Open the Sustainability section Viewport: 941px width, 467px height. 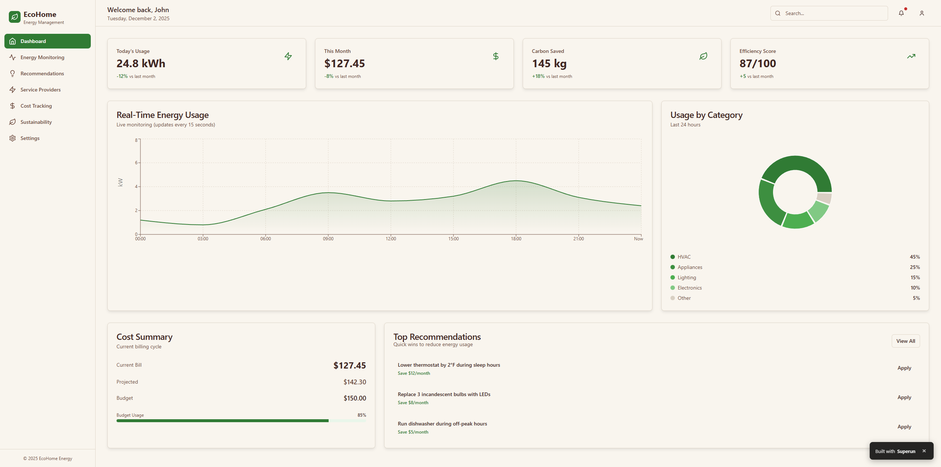point(36,122)
